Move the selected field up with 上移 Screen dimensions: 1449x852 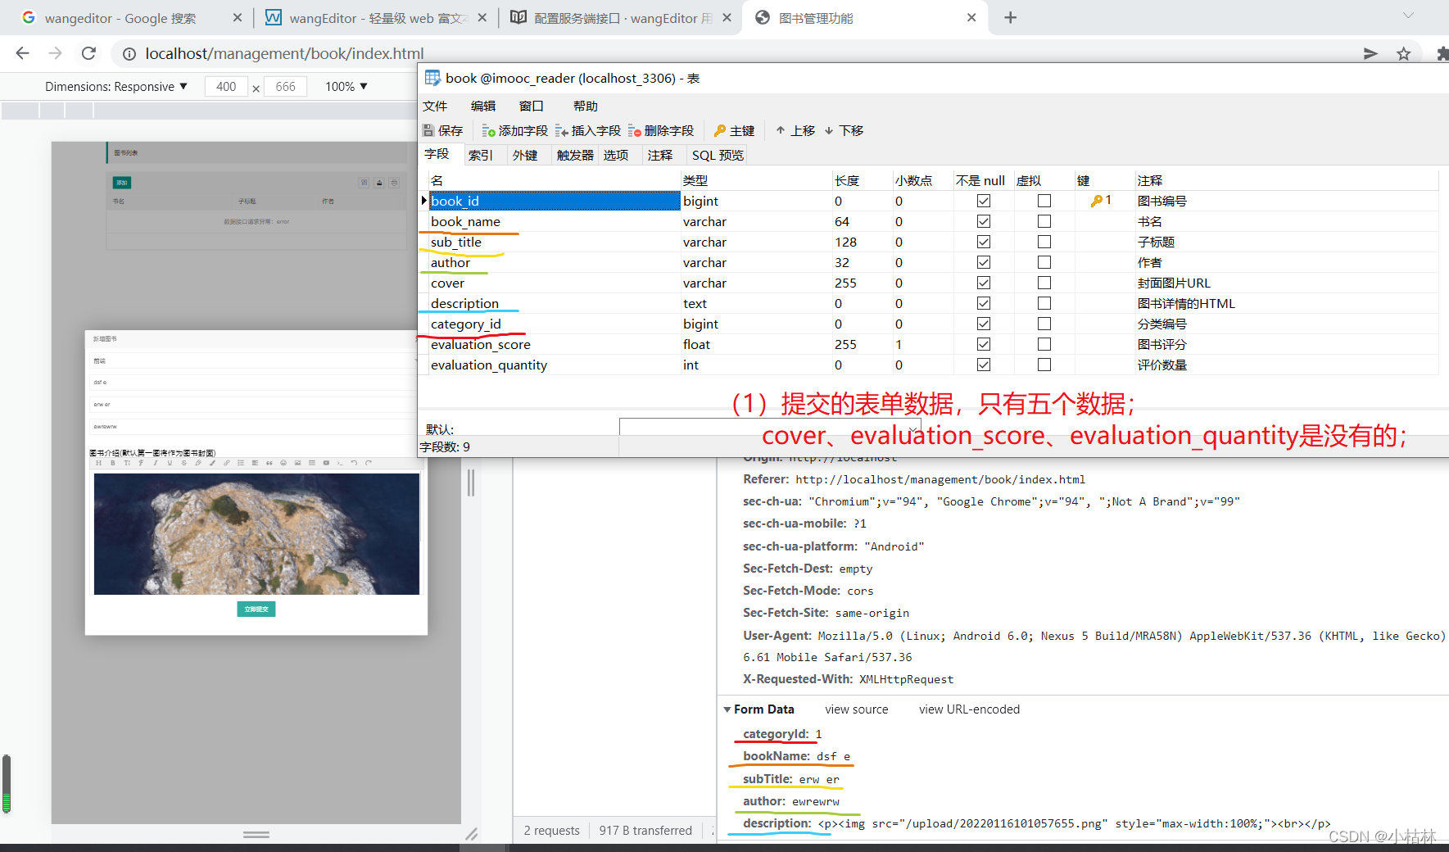pyautogui.click(x=795, y=130)
